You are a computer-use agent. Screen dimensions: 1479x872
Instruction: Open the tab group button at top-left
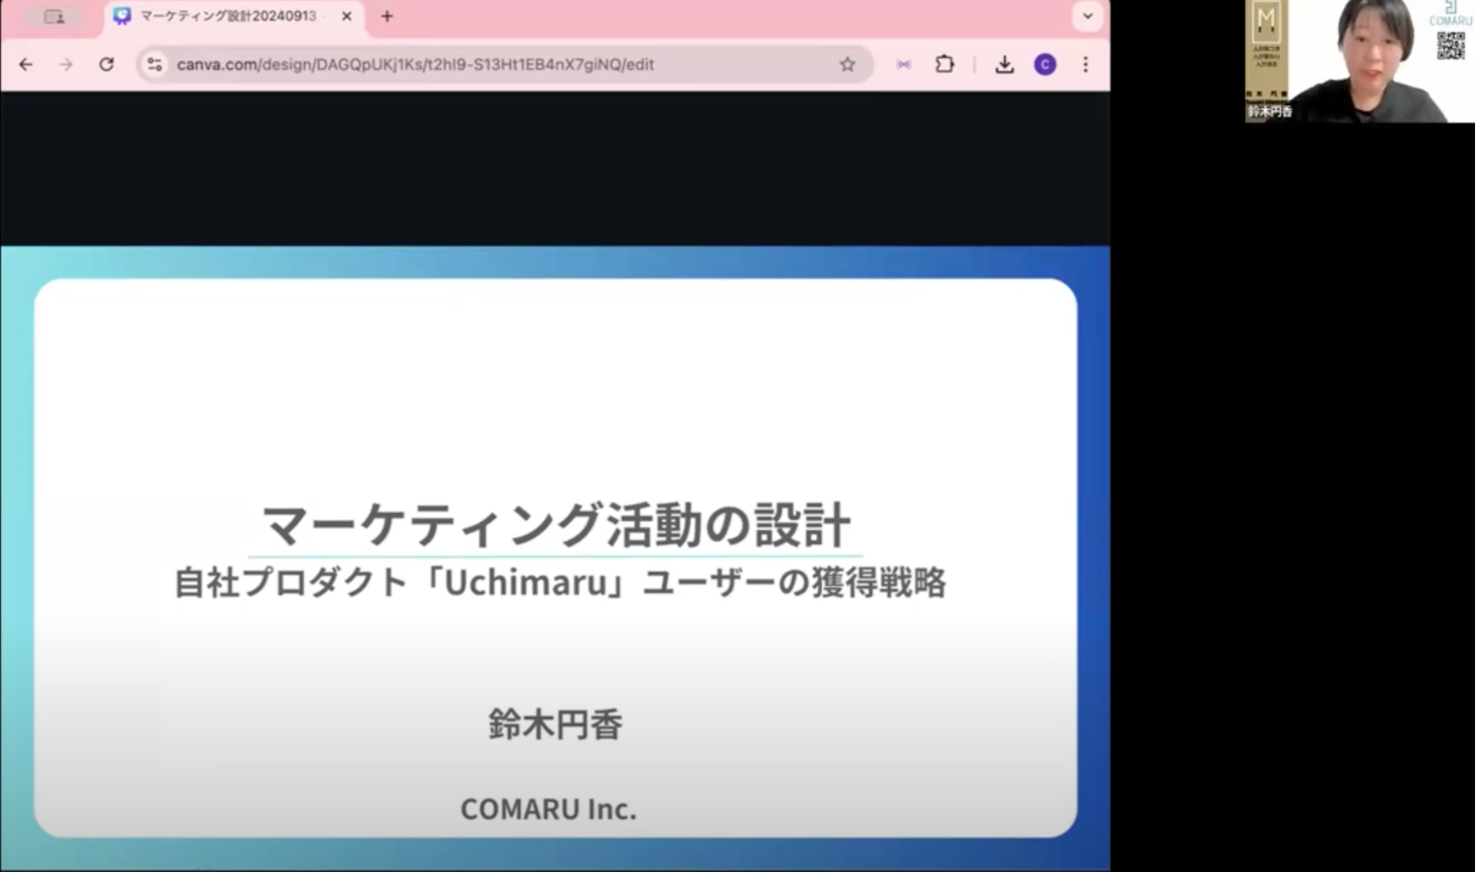coord(54,17)
